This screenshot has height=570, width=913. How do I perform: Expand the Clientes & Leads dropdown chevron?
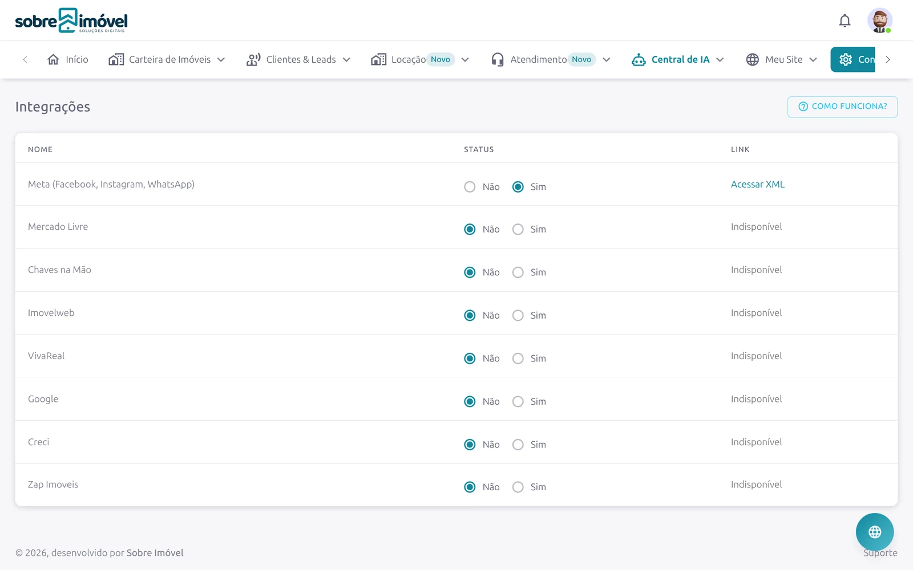[x=346, y=60]
